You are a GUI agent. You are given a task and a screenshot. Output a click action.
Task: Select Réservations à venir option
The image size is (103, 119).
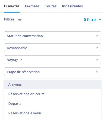[52, 113]
